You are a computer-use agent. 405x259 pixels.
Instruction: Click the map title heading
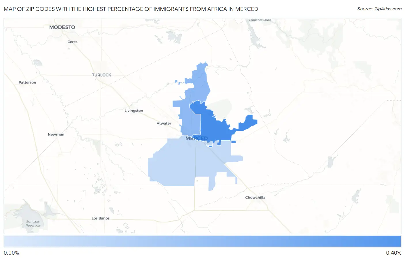pyautogui.click(x=131, y=9)
